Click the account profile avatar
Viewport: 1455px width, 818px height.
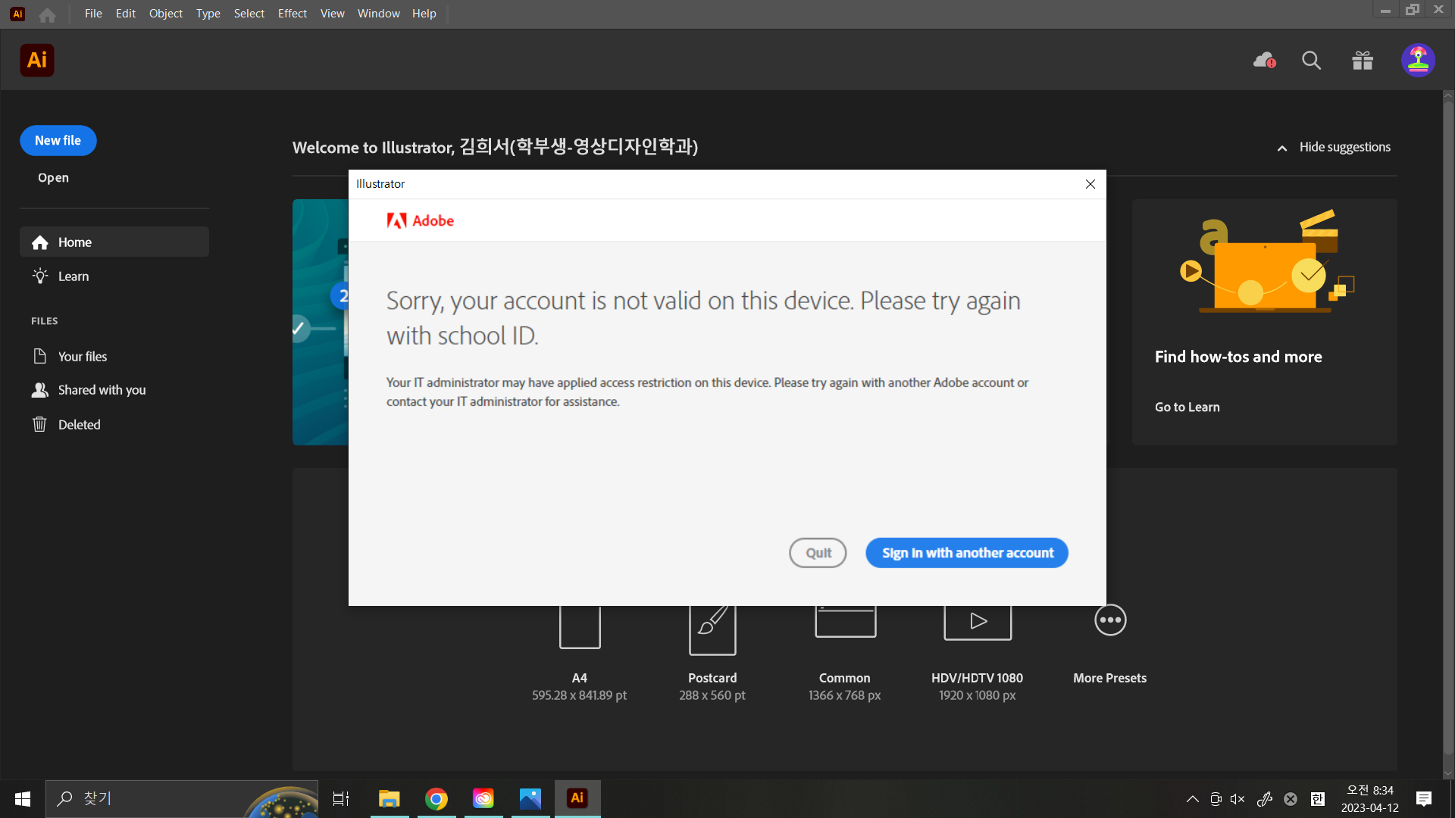coord(1418,60)
